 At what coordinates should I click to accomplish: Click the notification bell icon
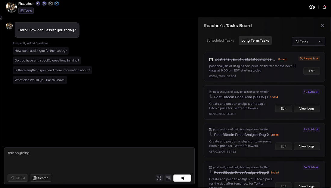click(324, 7)
